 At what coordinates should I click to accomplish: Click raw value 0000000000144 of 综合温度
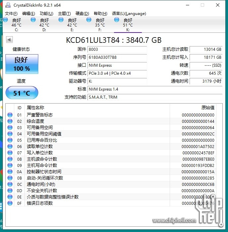pyautogui.click(x=198, y=121)
